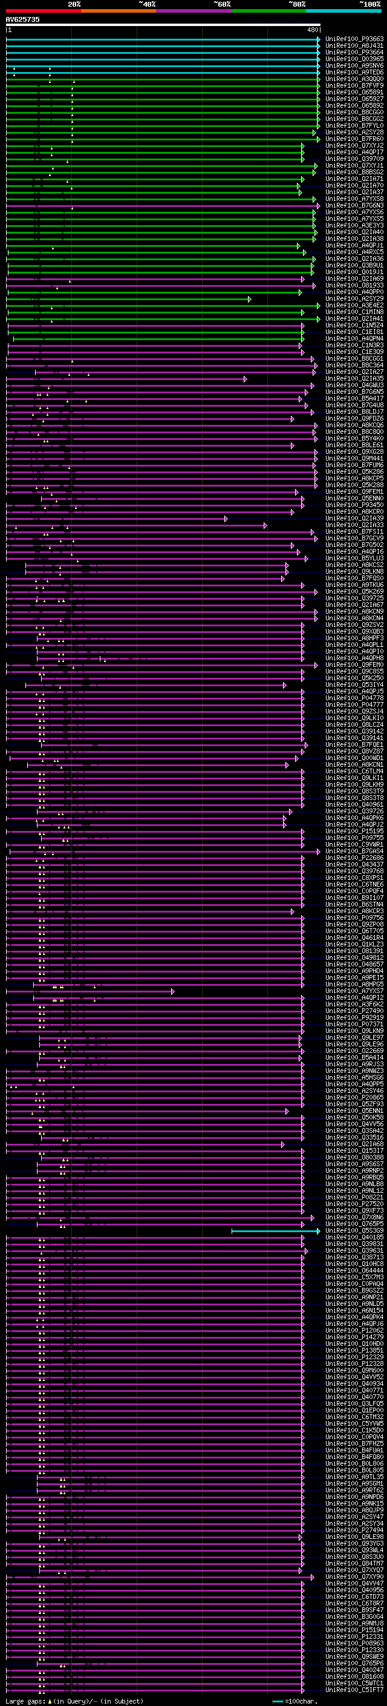
Task: Select the UniRef100_B8CGG2 label
Action: pyautogui.click(x=354, y=119)
